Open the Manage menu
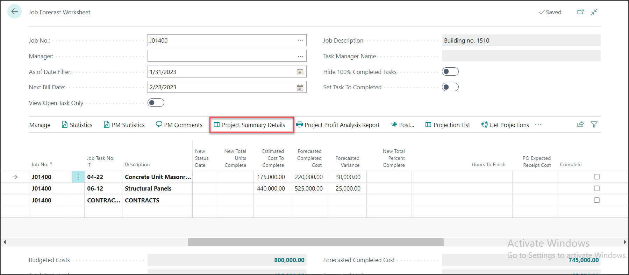The height and width of the screenshot is (275, 629). click(40, 125)
